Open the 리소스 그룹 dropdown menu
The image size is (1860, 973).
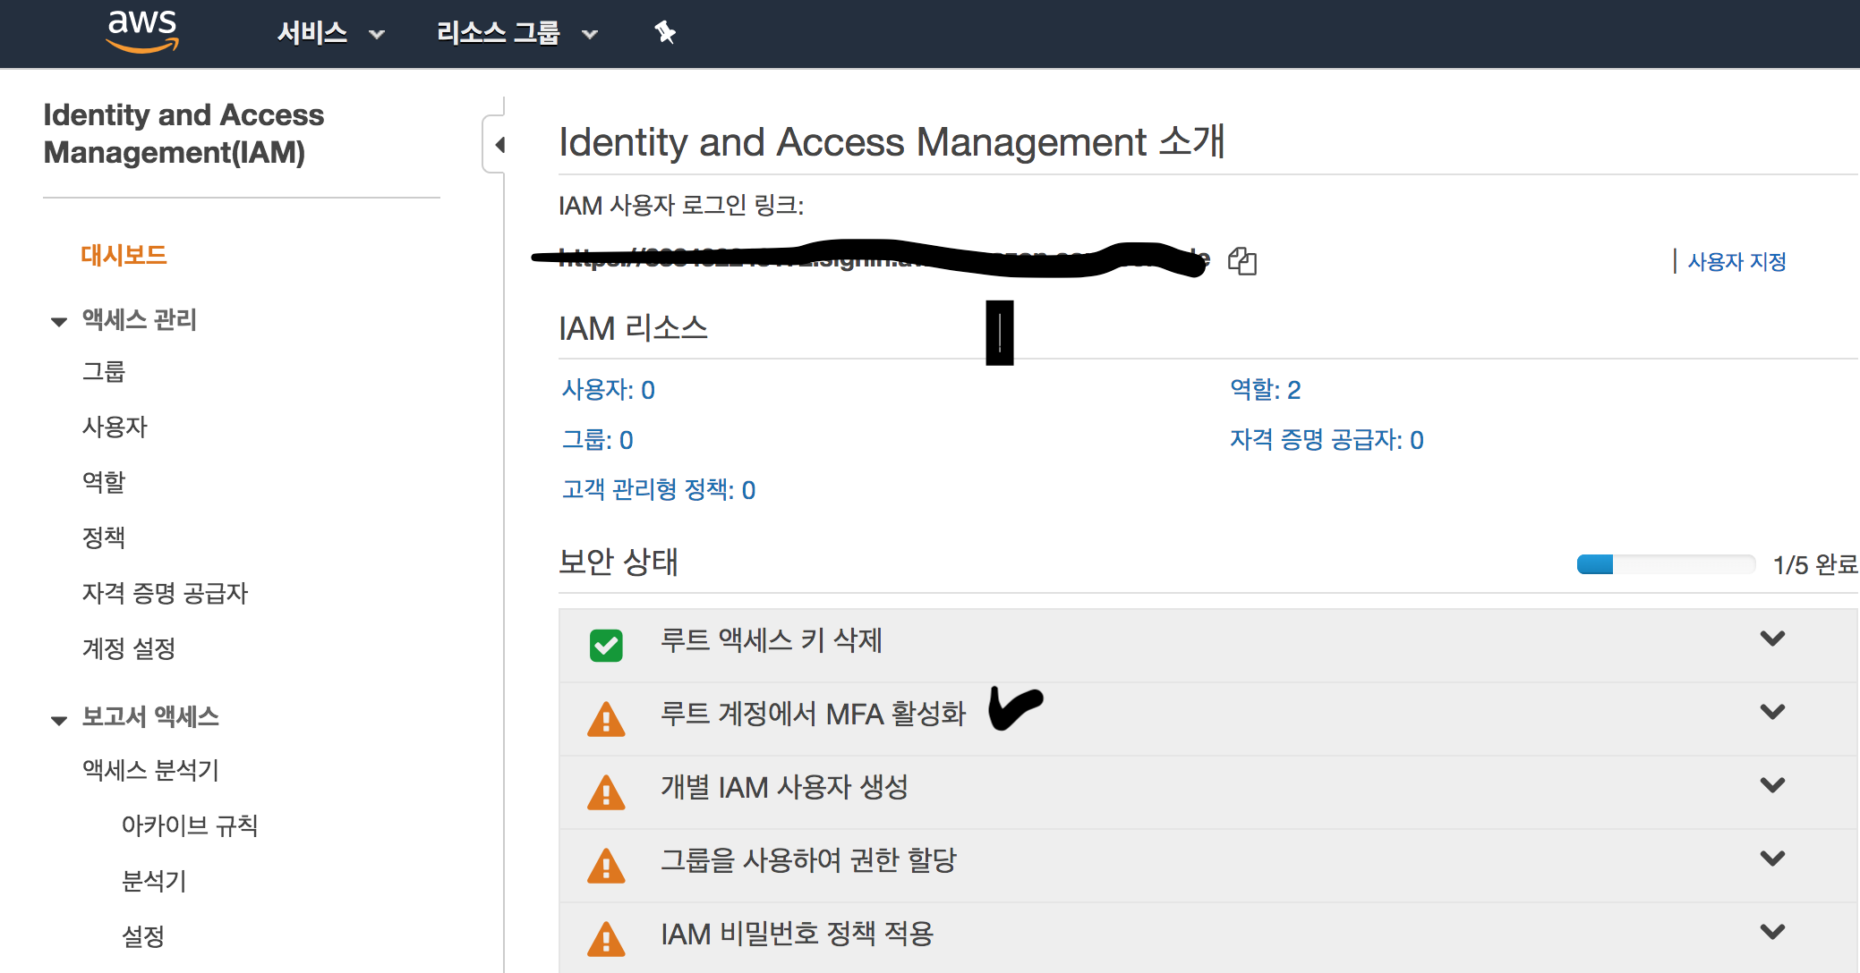(x=516, y=34)
